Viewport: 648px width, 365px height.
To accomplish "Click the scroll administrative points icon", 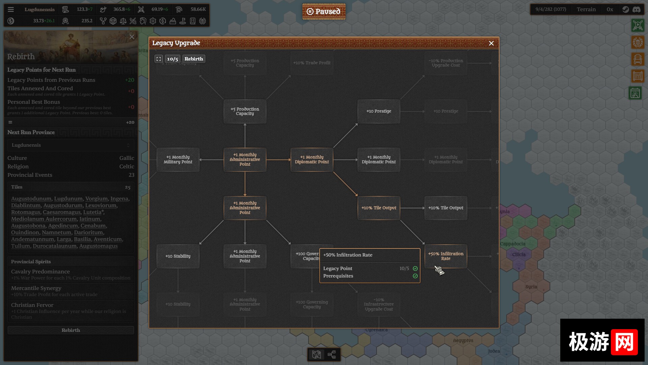I will click(65, 9).
